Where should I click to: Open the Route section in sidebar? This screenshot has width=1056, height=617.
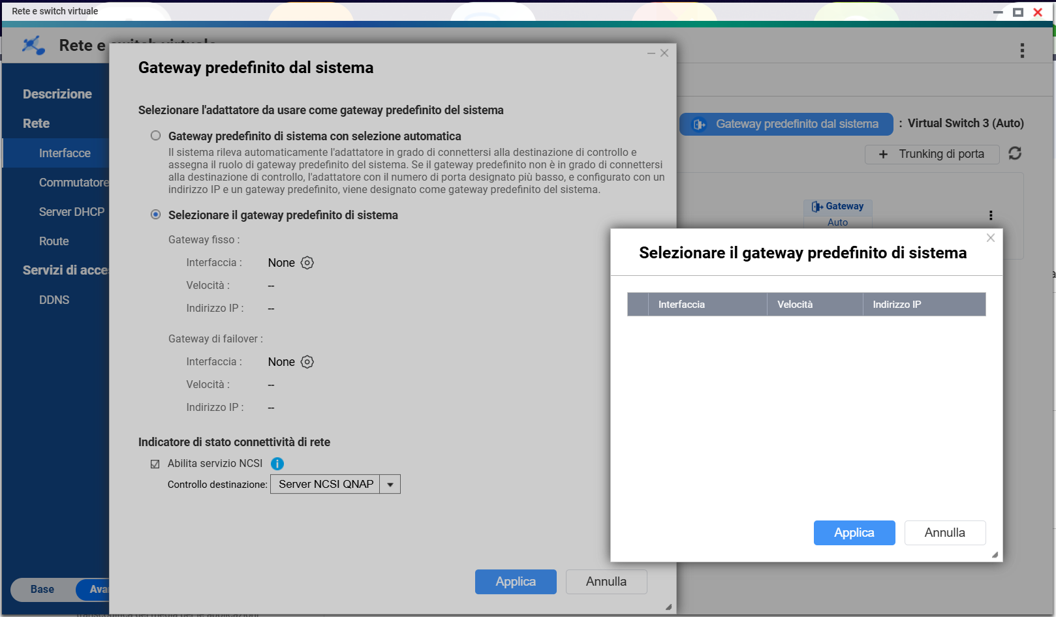pyautogui.click(x=54, y=241)
